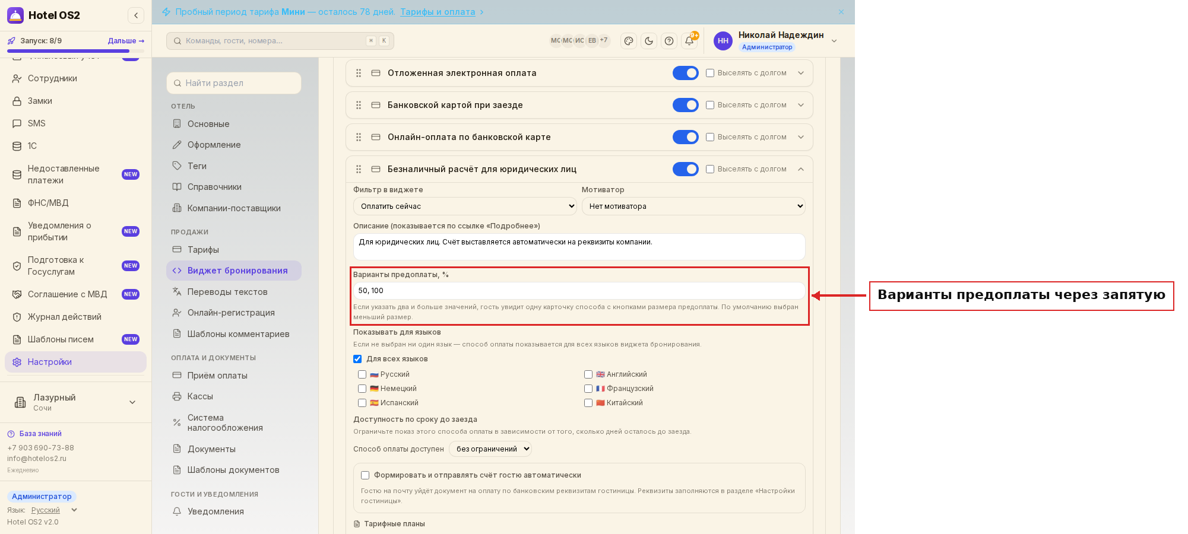Open ФНС/МВД sidebar item

click(75, 203)
